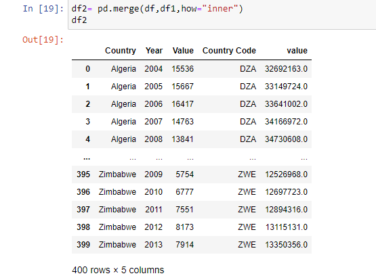Click the value 8173 cell
The image size is (376, 280).
click(184, 227)
